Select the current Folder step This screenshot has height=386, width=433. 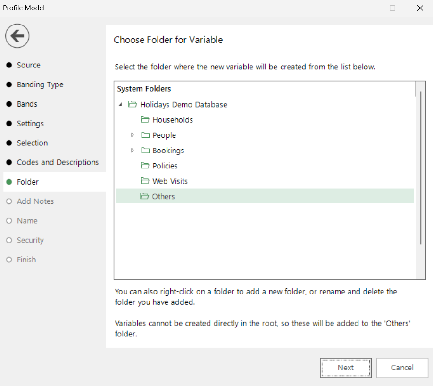54,182
